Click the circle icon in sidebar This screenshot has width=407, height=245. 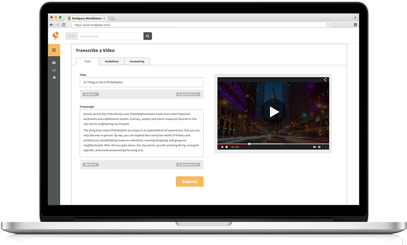point(54,77)
